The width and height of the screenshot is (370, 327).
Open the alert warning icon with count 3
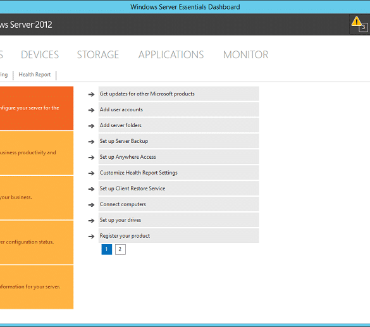(x=360, y=24)
